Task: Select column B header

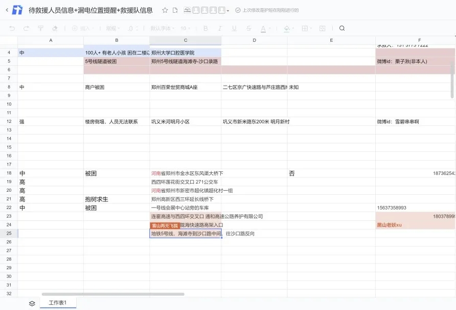Action: point(117,40)
